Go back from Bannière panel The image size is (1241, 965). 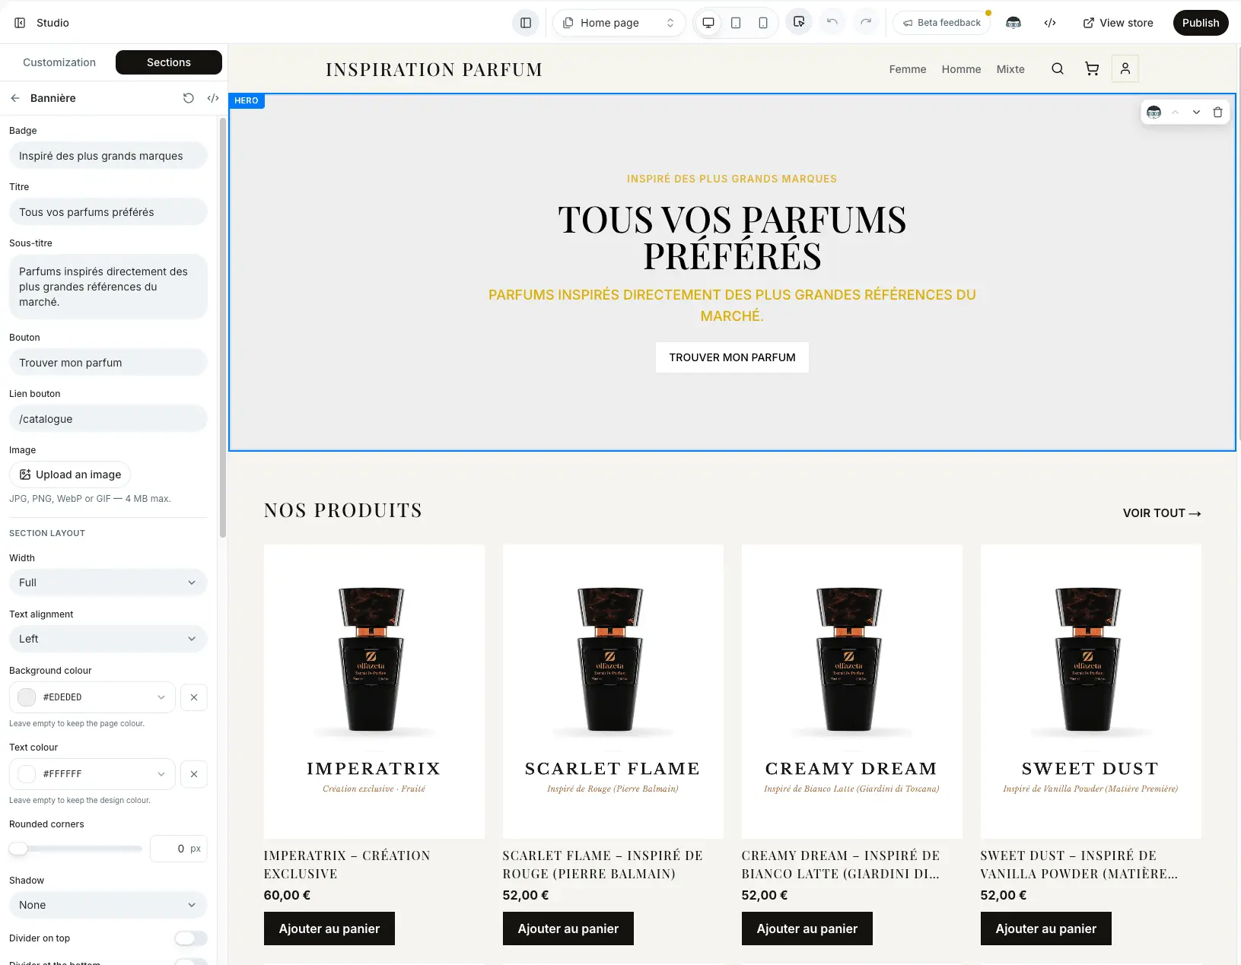[15, 98]
